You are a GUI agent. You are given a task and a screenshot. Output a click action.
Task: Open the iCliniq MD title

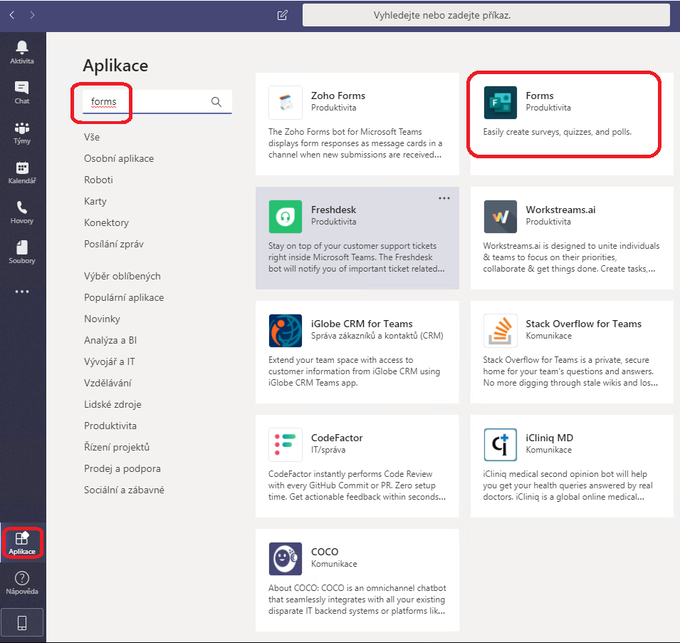(550, 438)
